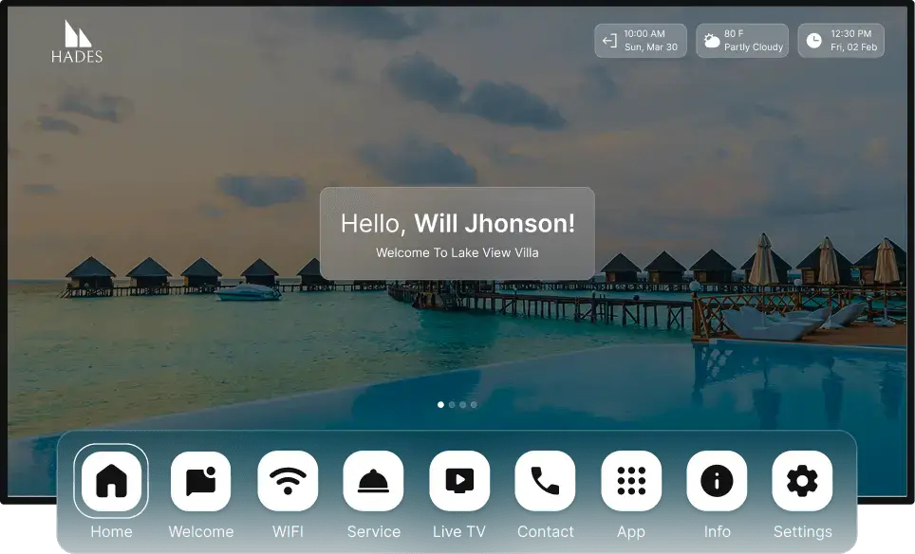The height and width of the screenshot is (554, 915).
Task: Open the Contact phone icon
Action: 545,481
